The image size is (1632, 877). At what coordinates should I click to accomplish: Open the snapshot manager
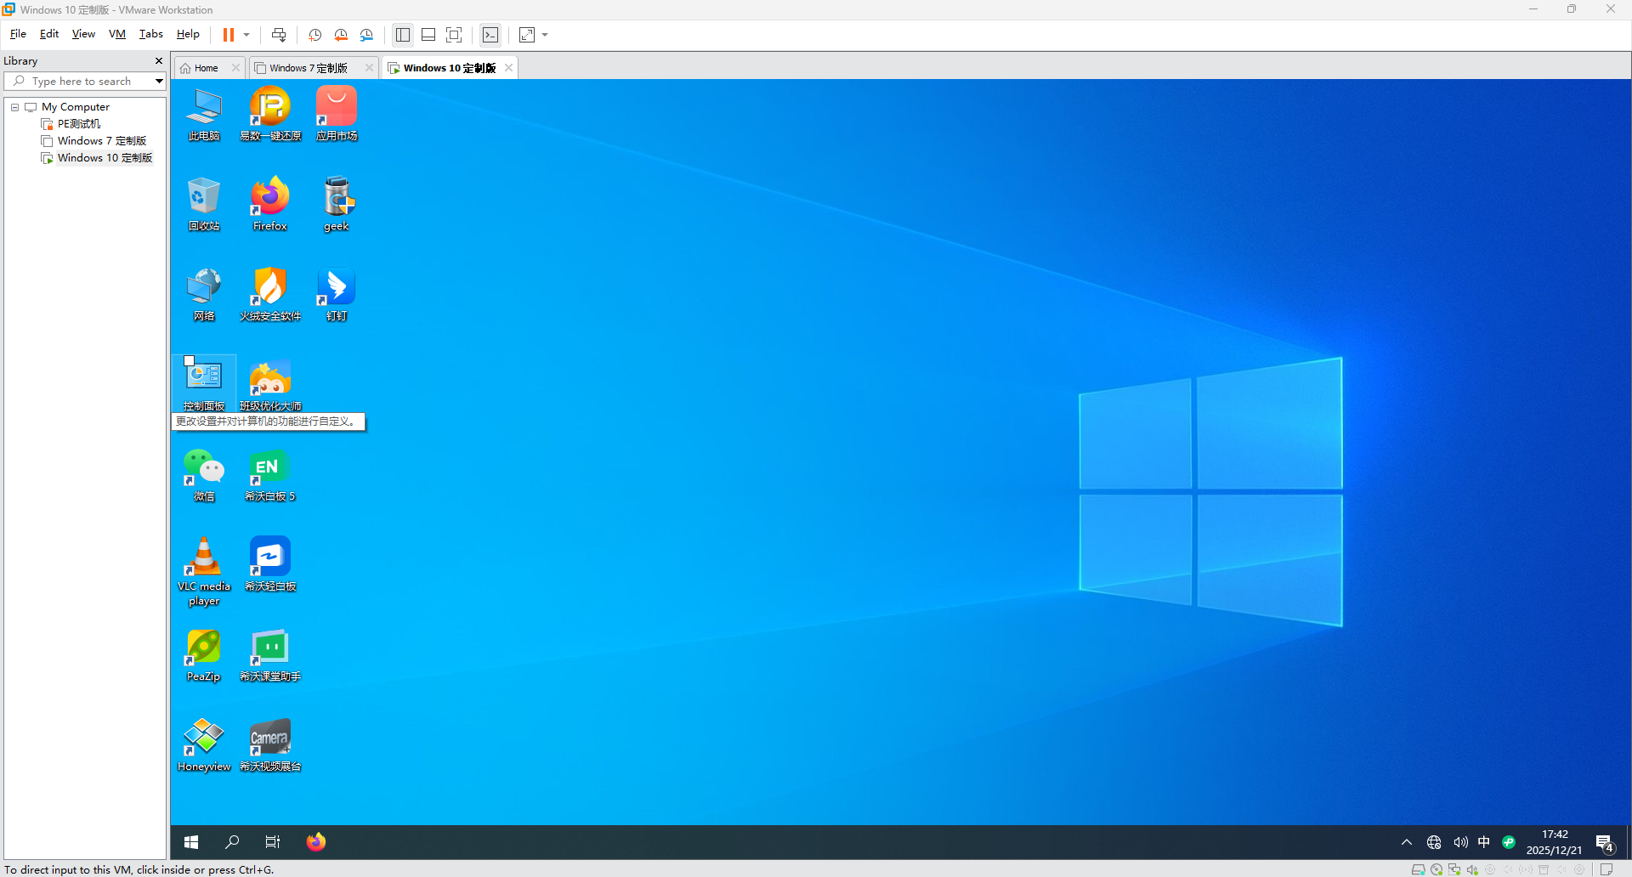(367, 35)
